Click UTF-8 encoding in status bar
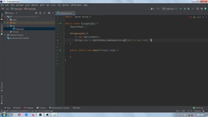This screenshot has width=208, height=117. (x=189, y=111)
